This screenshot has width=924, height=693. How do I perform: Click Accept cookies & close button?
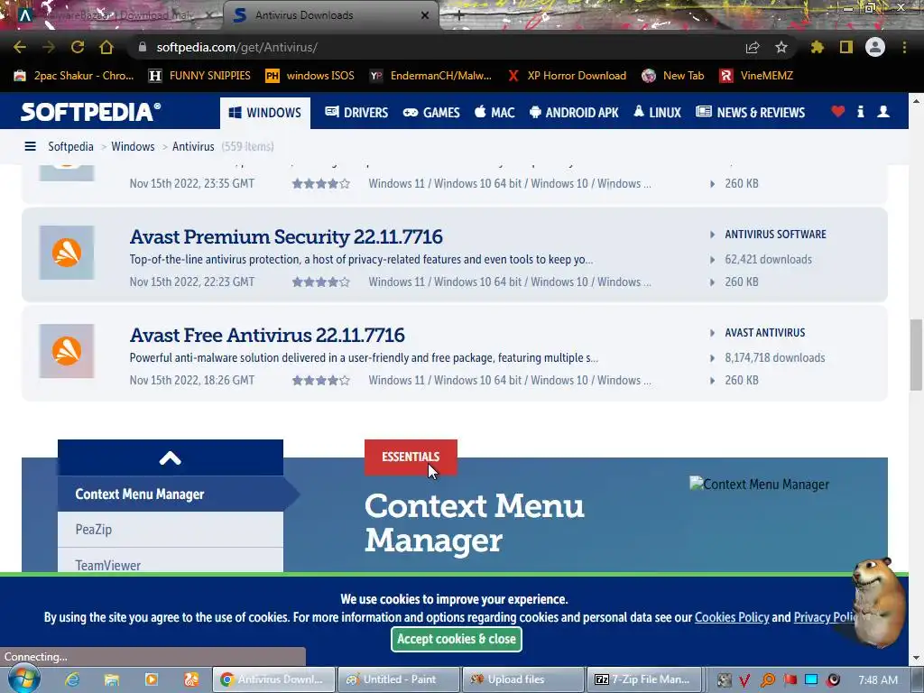(457, 640)
